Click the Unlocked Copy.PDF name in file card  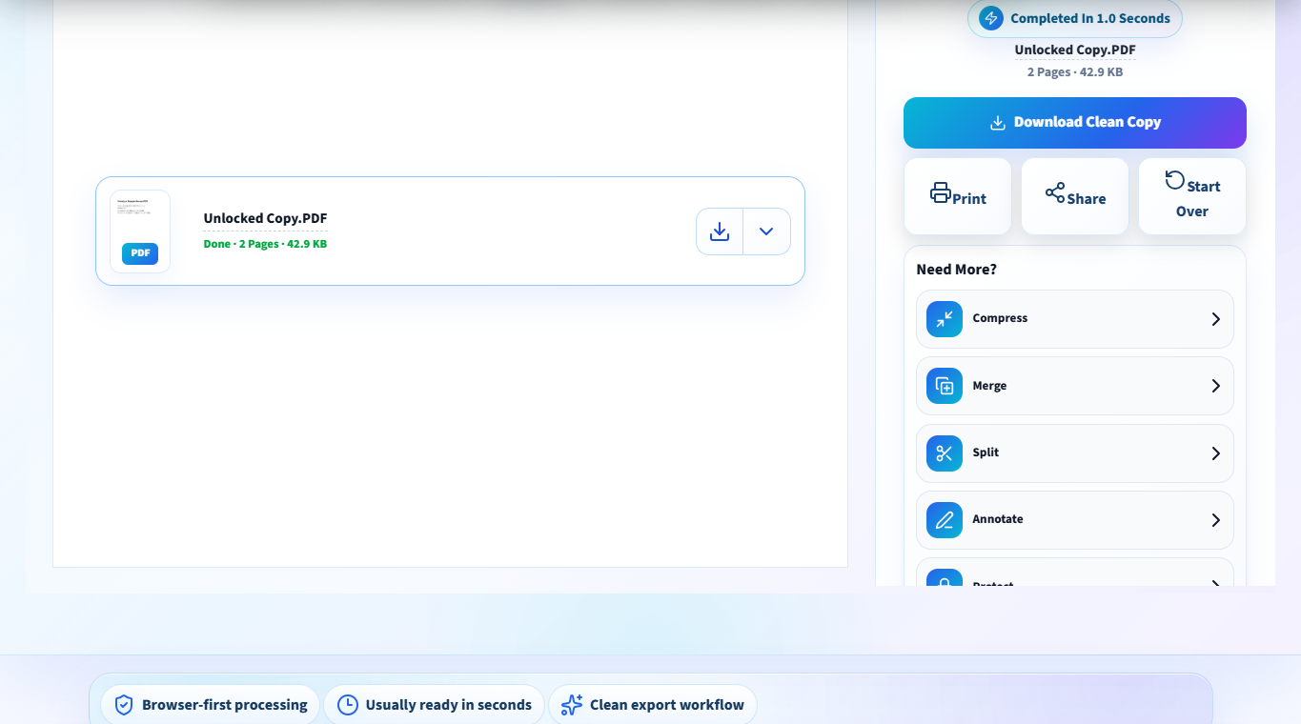coord(265,218)
